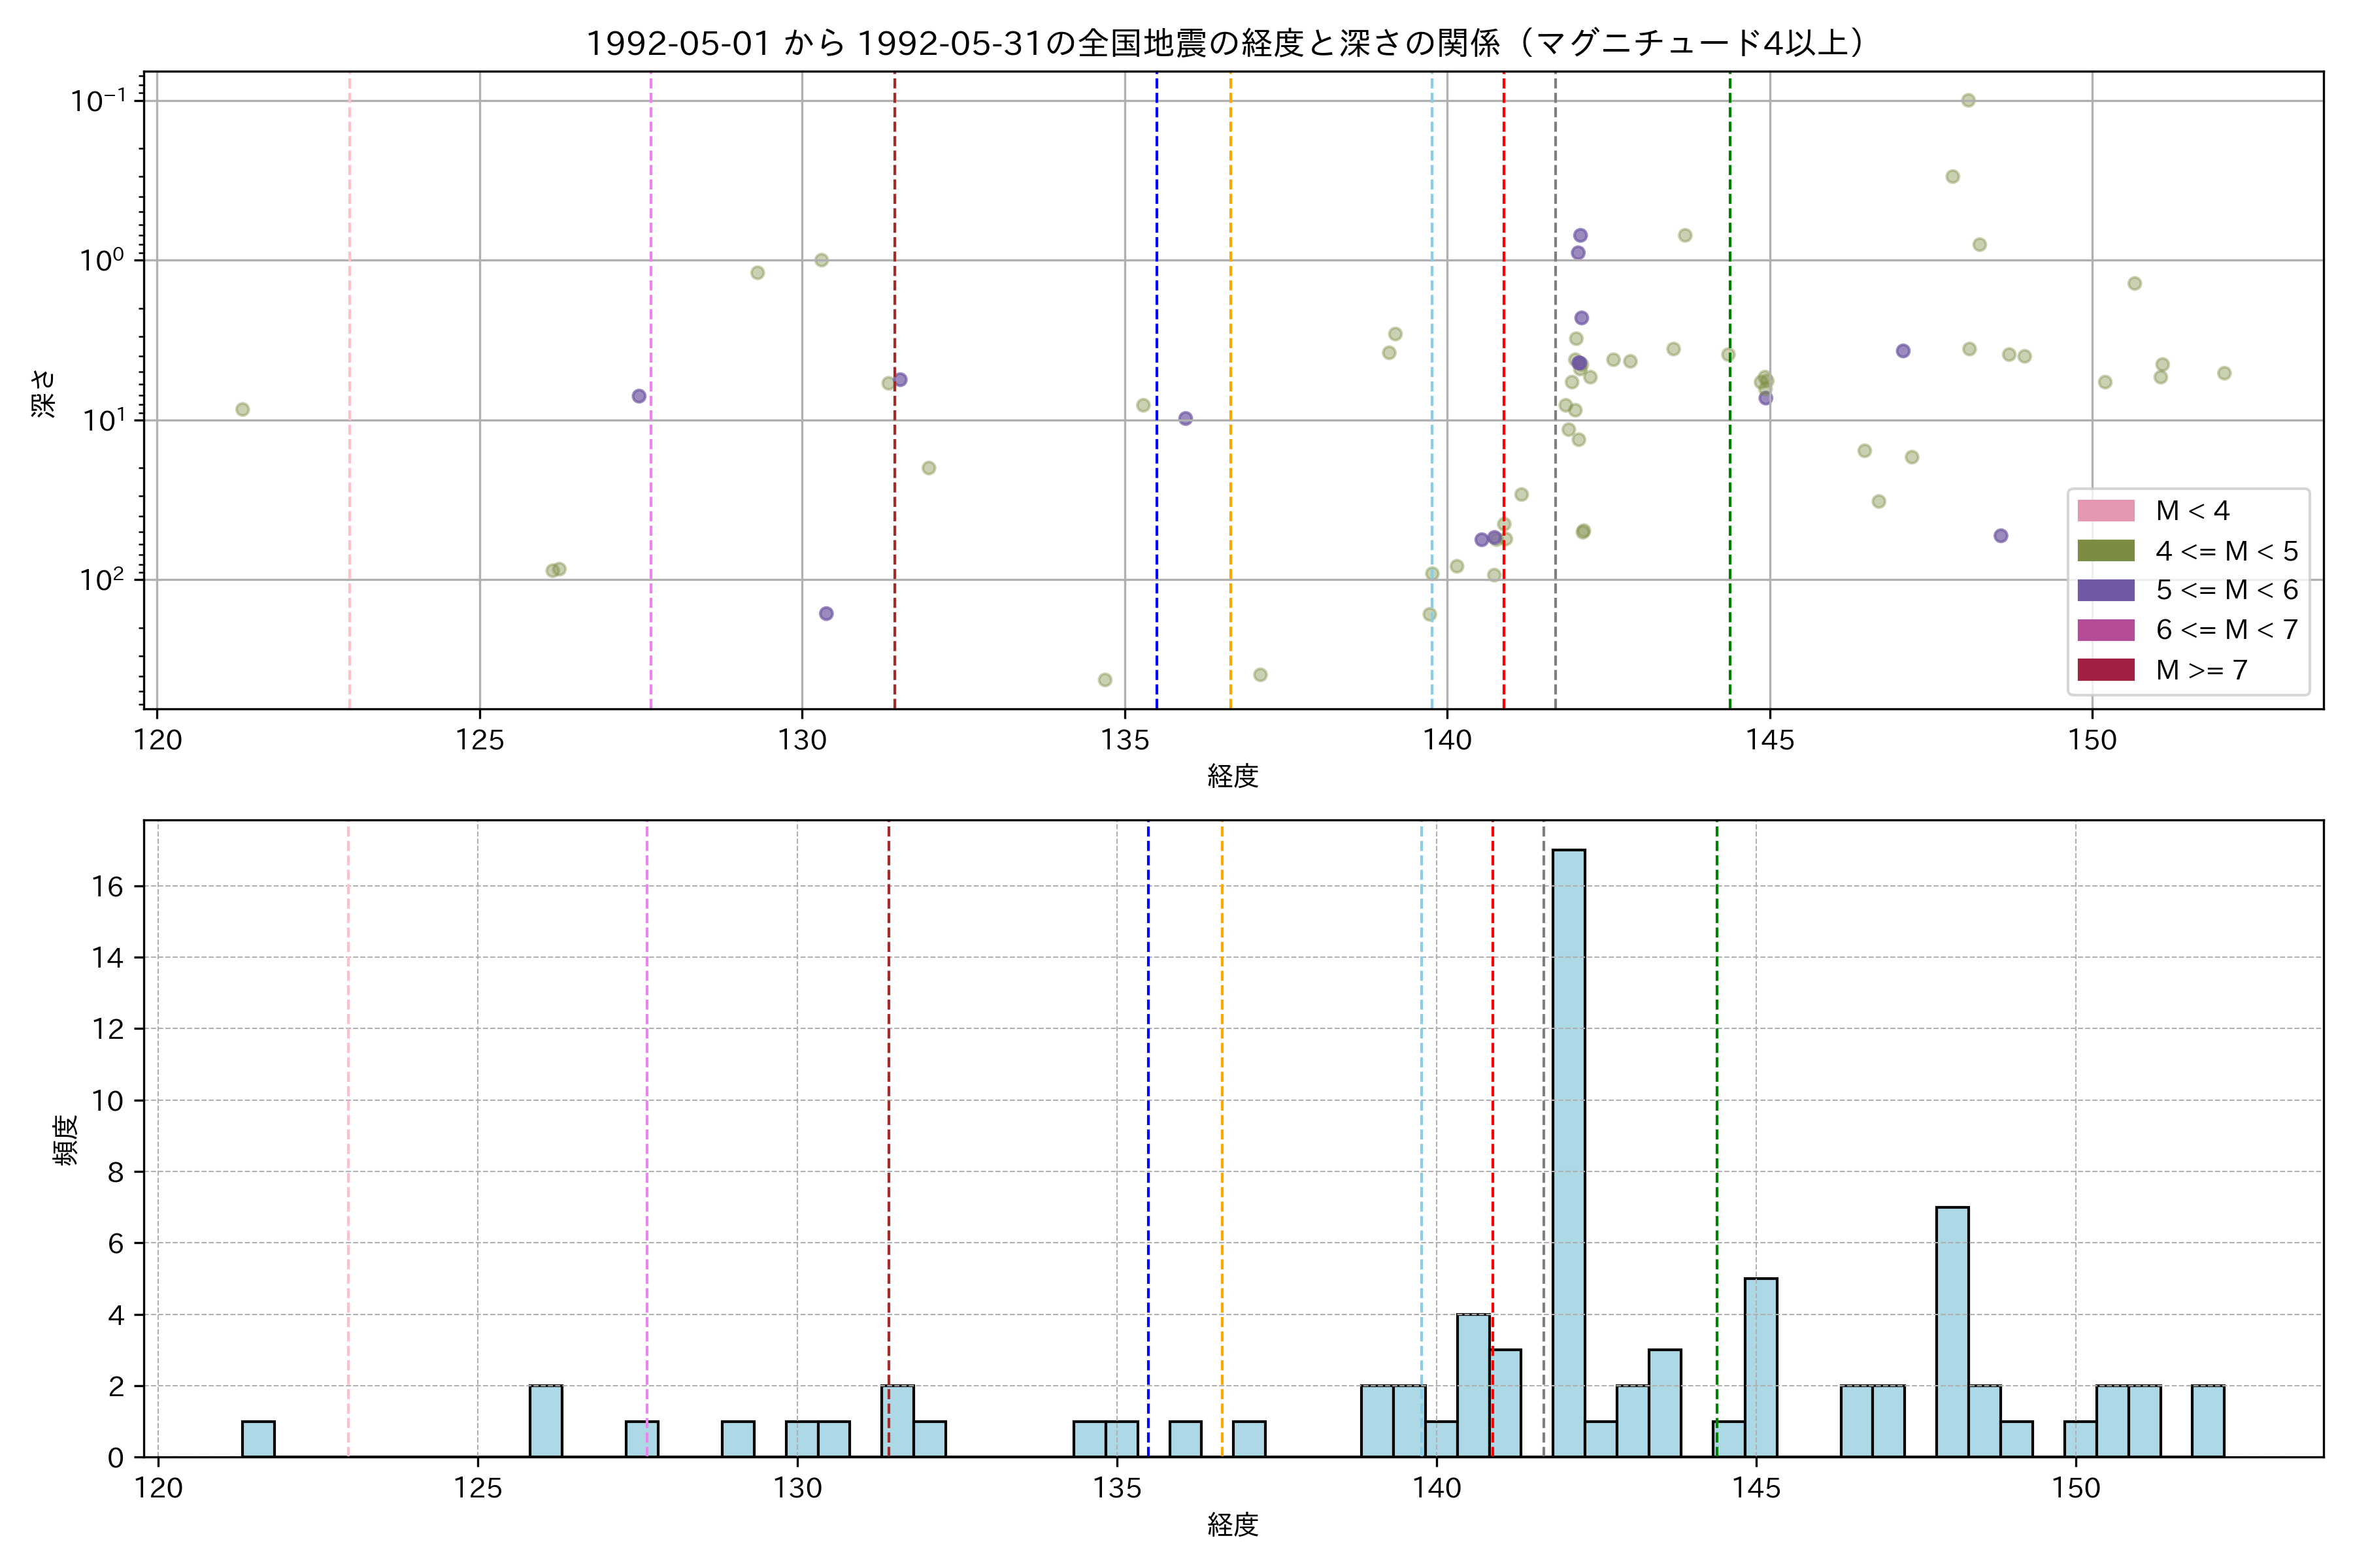This screenshot has height=1568, width=2353.
Task: Click the chart title text at the top
Action: click(x=1226, y=43)
